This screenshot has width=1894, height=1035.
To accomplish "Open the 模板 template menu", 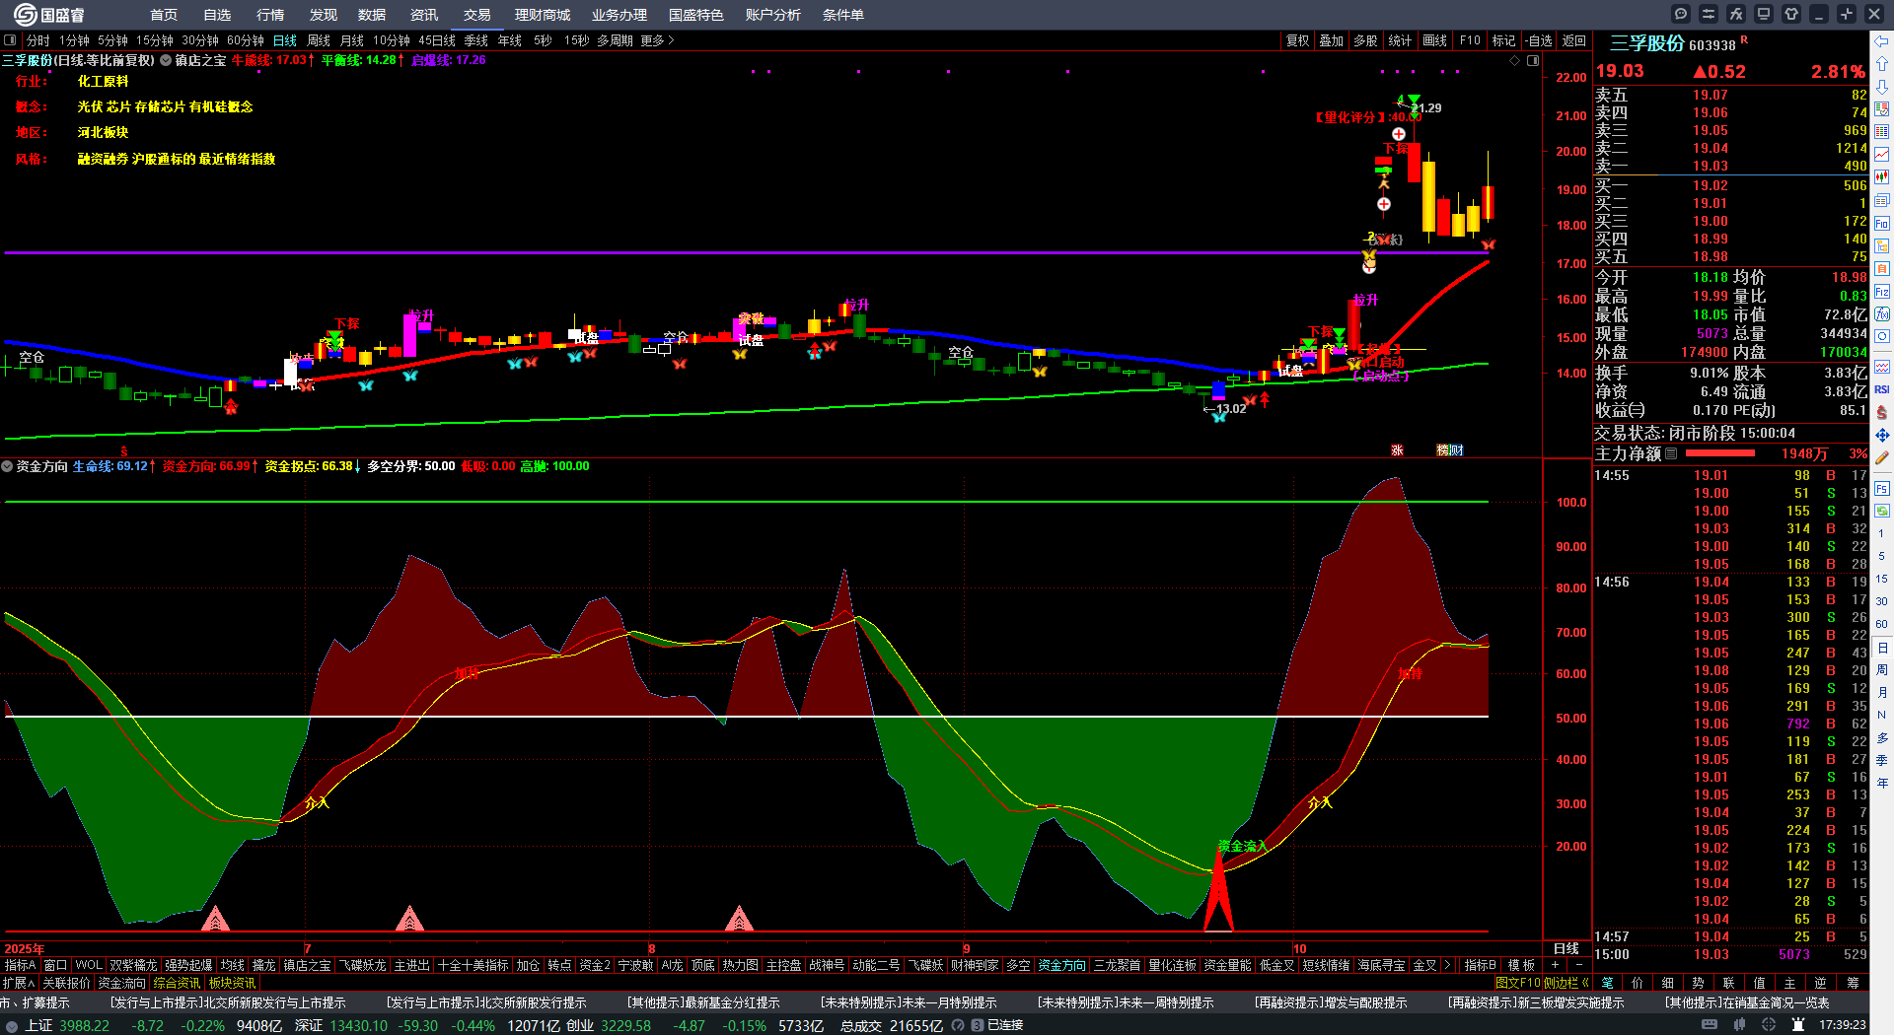I will click(1521, 965).
